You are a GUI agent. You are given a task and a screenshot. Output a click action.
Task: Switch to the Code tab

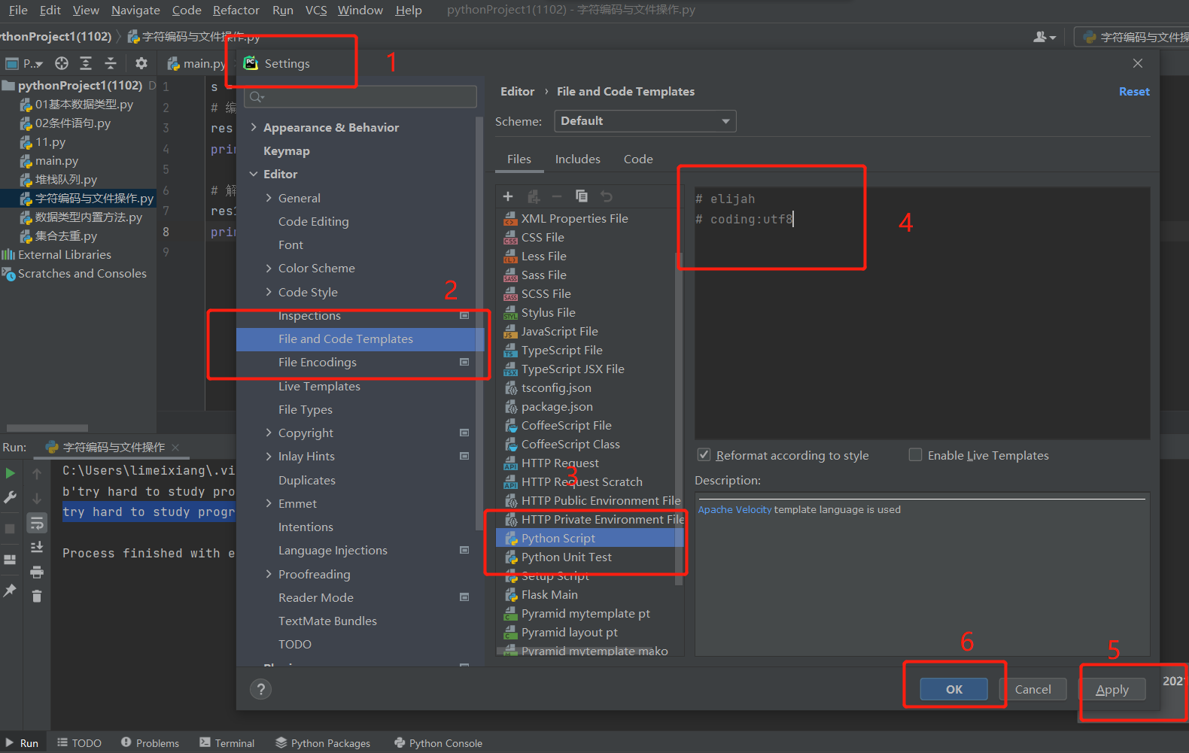[638, 159]
